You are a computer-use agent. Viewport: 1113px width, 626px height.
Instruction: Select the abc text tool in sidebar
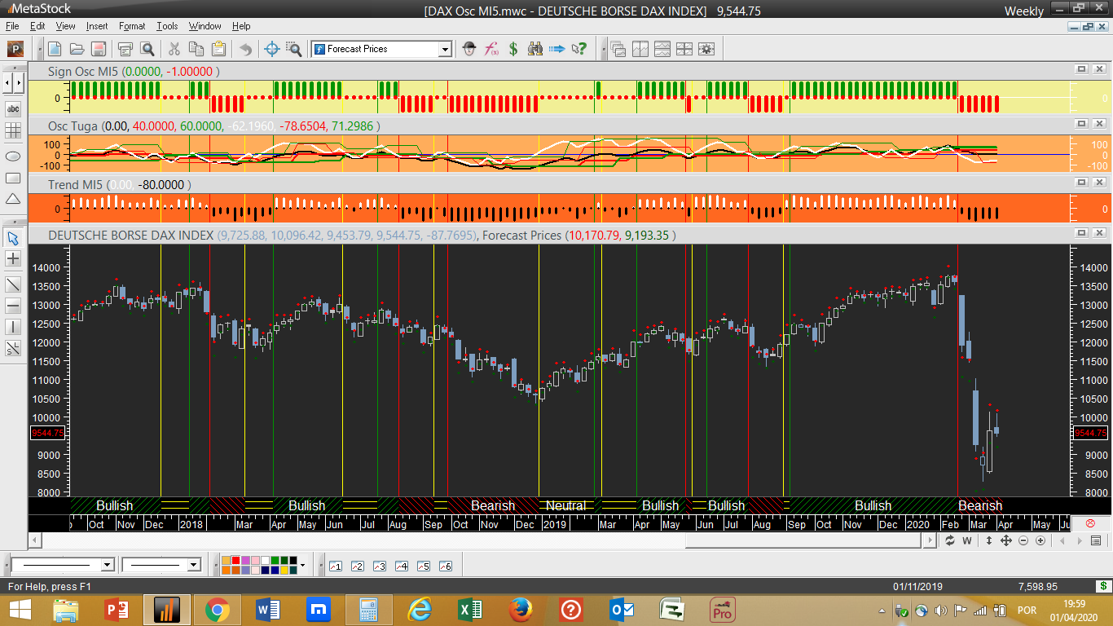[13, 108]
